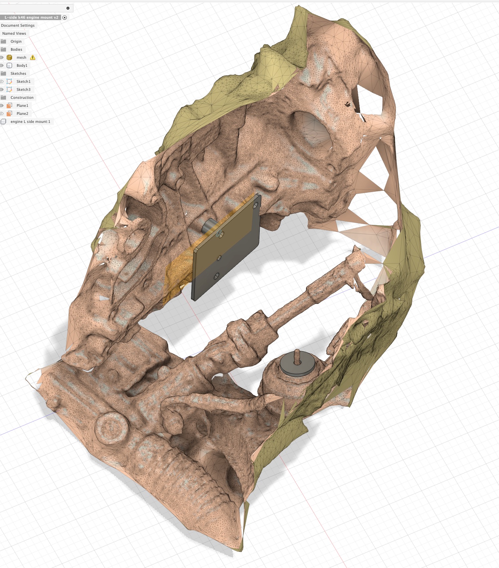Click the Body1 solid body icon
This screenshot has height=568, width=499.
pos(9,65)
